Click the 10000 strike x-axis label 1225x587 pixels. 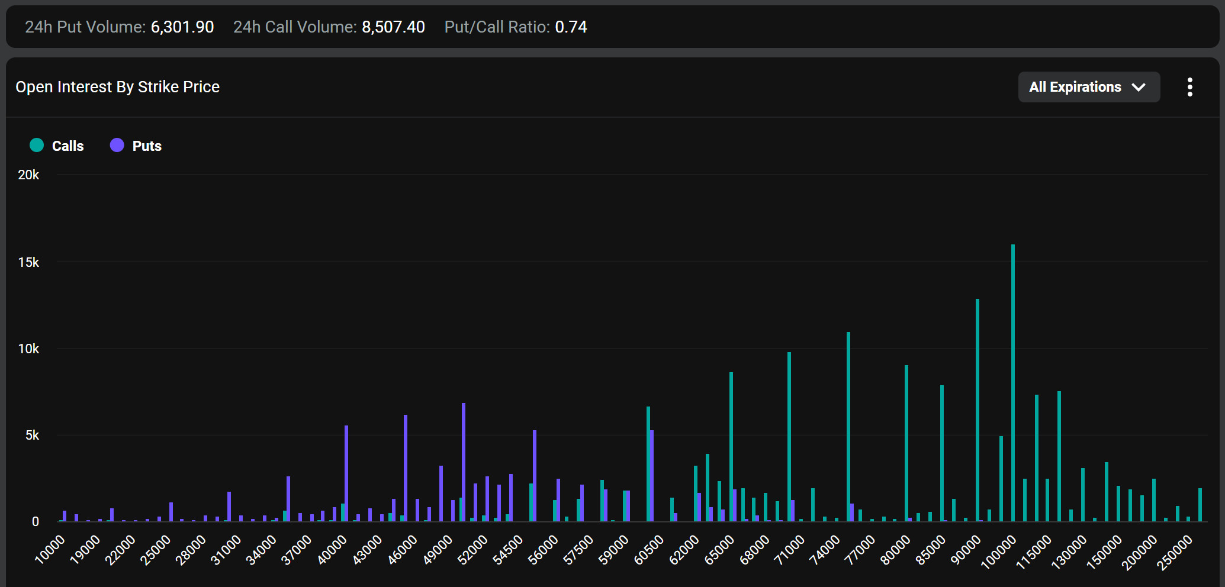(x=51, y=549)
